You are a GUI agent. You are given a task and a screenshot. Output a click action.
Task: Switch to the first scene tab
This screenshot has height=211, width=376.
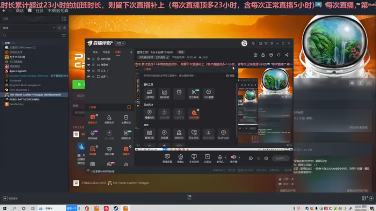95,52
